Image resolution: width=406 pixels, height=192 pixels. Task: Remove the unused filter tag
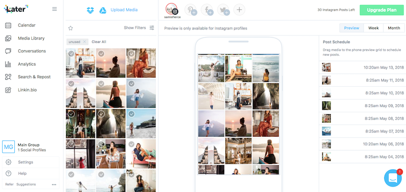(x=84, y=42)
